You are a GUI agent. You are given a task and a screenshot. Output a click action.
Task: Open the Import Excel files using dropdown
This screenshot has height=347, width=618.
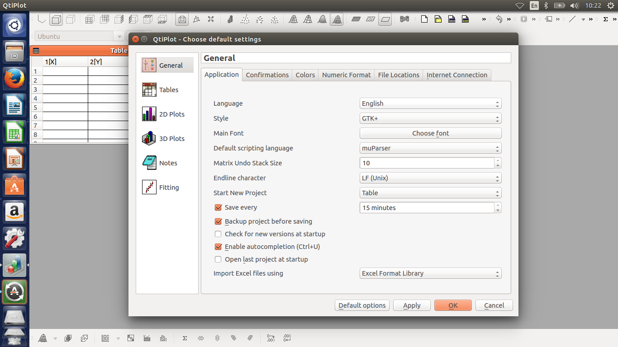tap(430, 273)
